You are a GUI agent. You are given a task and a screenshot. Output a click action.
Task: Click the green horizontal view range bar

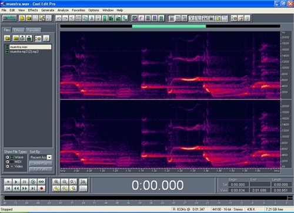[169, 26]
